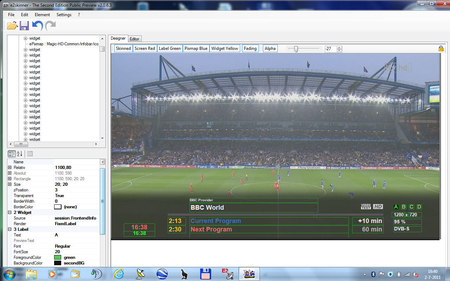Click the alpha value field showing -27
450x281 pixels.
point(330,49)
